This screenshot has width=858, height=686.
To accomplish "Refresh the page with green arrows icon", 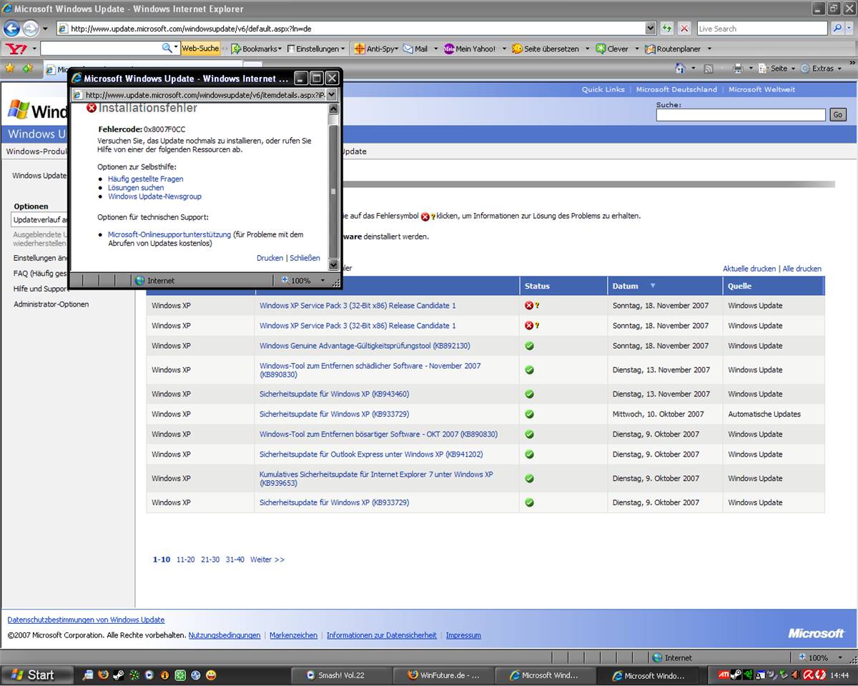I will pos(667,29).
